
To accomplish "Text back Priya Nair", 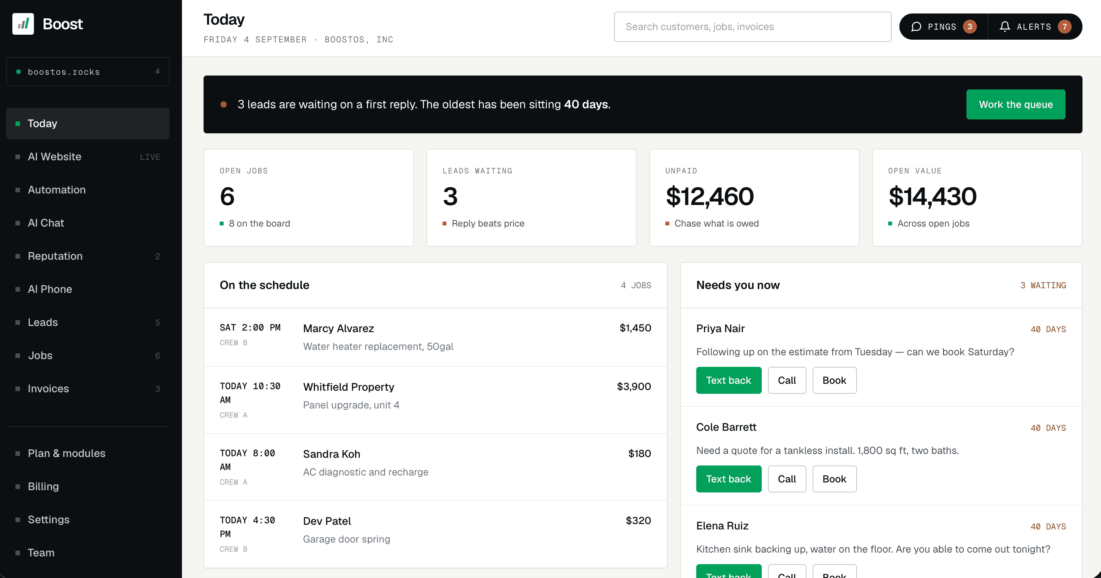I will [x=728, y=380].
